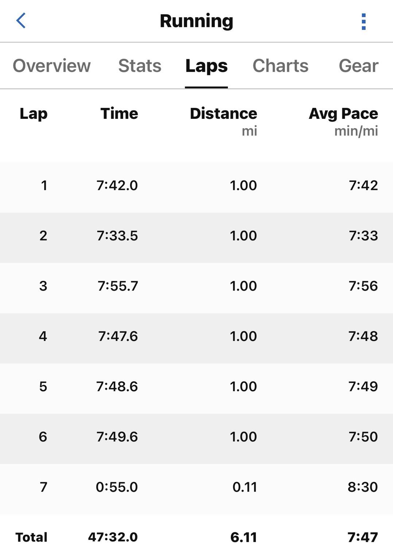
Task: Select lap 5 row with 7:48.6 time
Action: (x=196, y=387)
